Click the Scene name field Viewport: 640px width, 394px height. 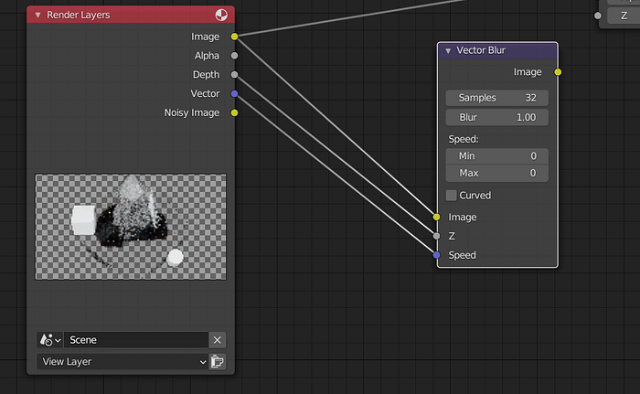(x=136, y=340)
